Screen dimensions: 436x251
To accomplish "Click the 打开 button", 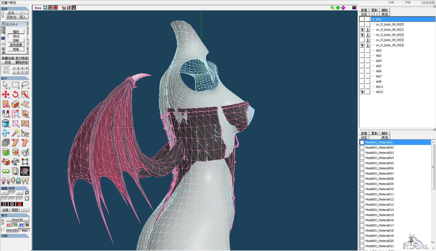I will coord(11,13).
